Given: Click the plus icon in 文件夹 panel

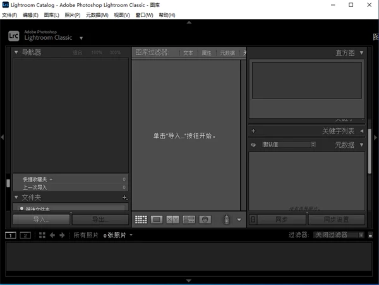Looking at the screenshot, I should pyautogui.click(x=124, y=198).
